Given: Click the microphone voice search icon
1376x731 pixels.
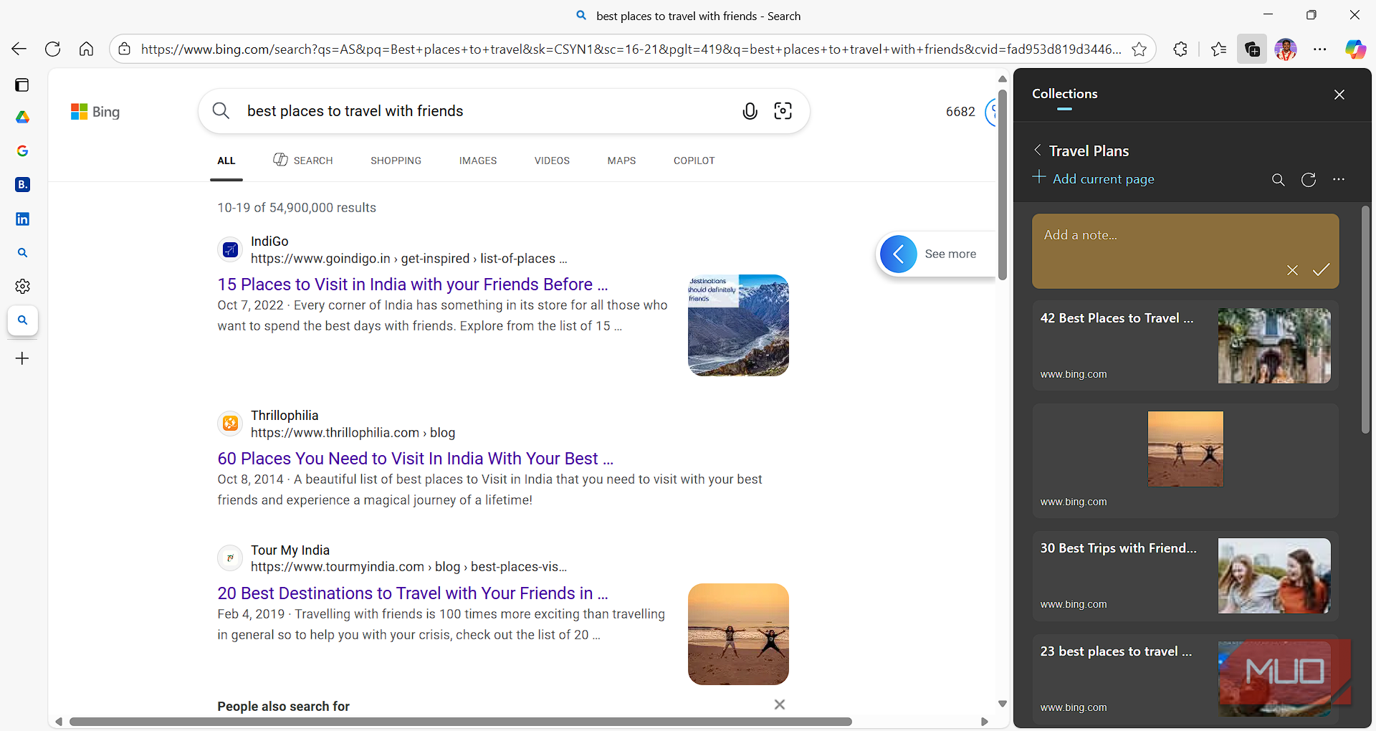Looking at the screenshot, I should pos(750,111).
